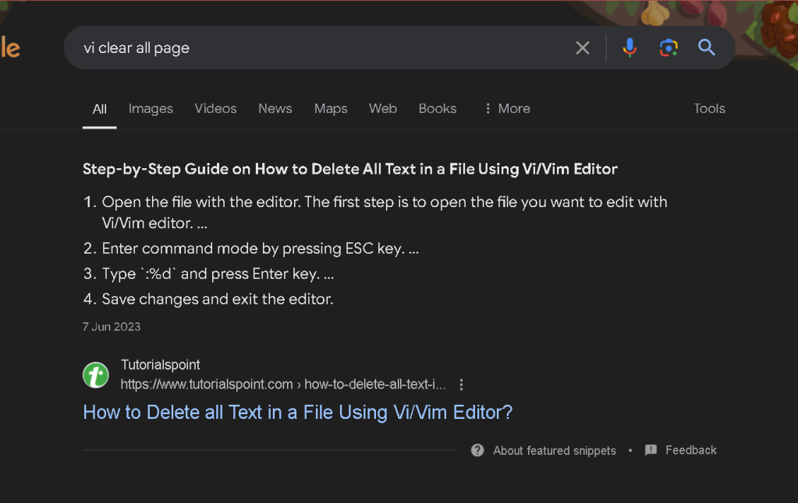Open Google Lens image search icon
798x503 pixels.
669,47
